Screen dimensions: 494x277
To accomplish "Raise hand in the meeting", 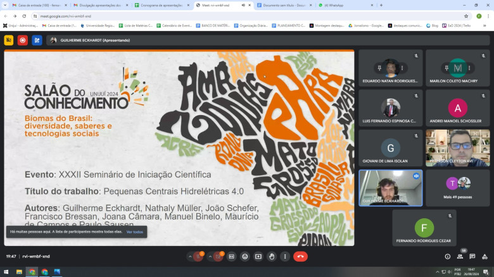I will pyautogui.click(x=272, y=256).
